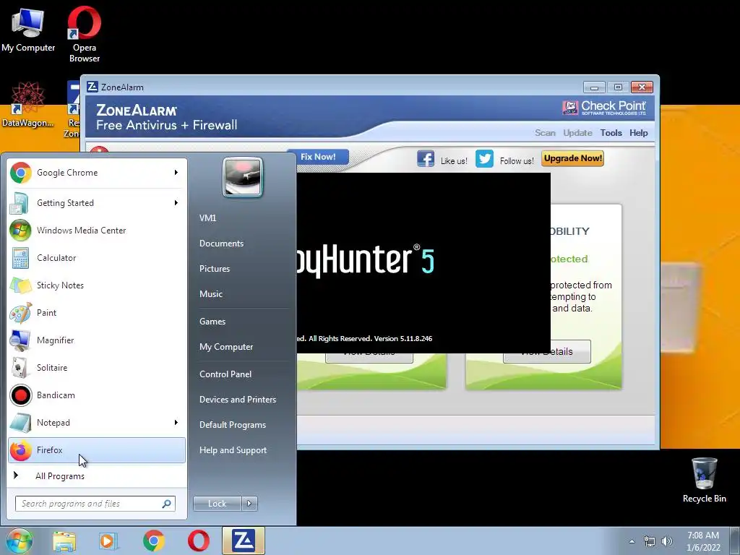Image resolution: width=740 pixels, height=555 pixels.
Task: Click Check Point logo in ZoneAlarm
Action: tap(604, 108)
